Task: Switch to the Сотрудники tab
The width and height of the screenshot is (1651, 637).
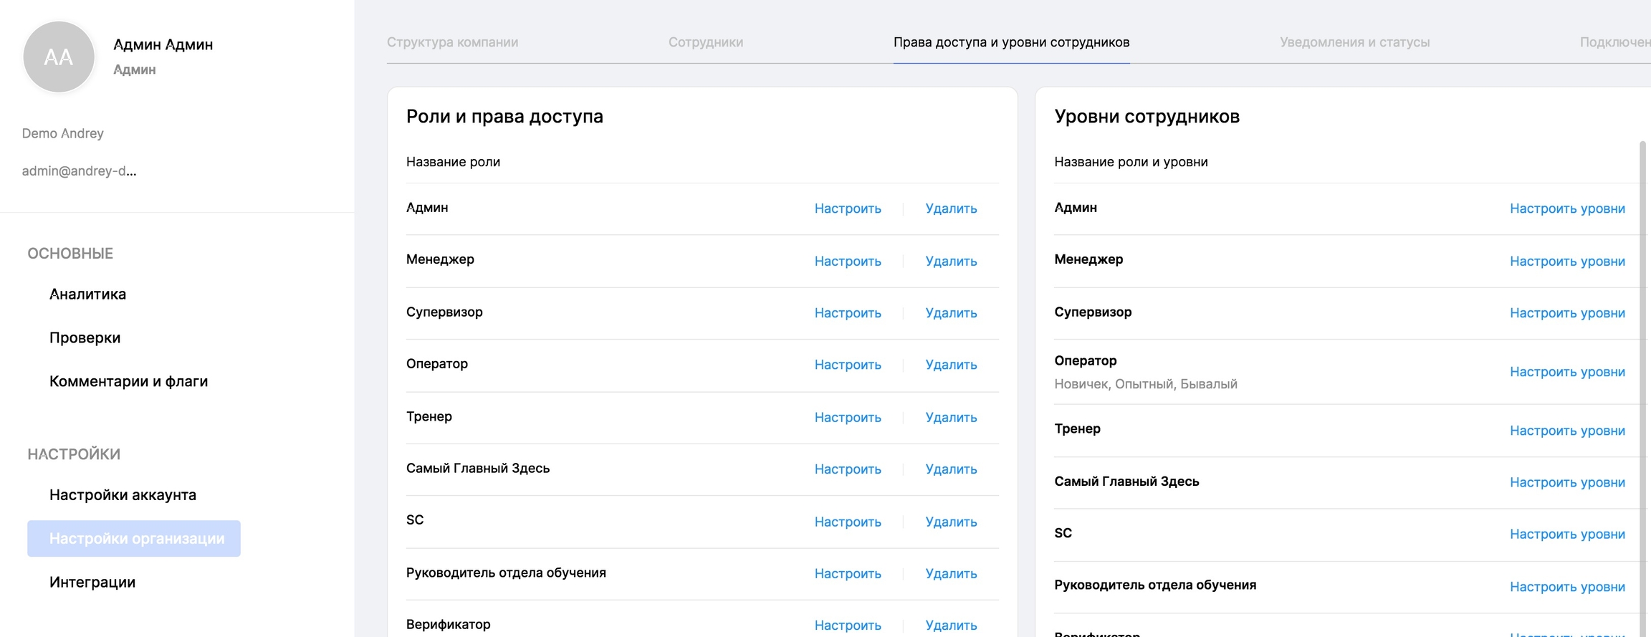Action: (705, 42)
